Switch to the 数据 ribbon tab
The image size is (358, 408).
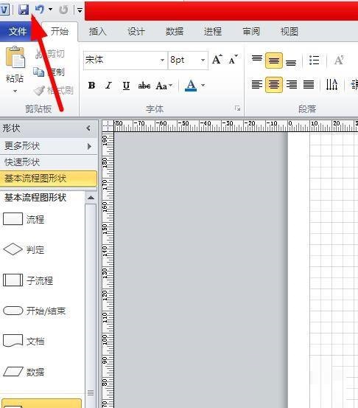tap(175, 32)
